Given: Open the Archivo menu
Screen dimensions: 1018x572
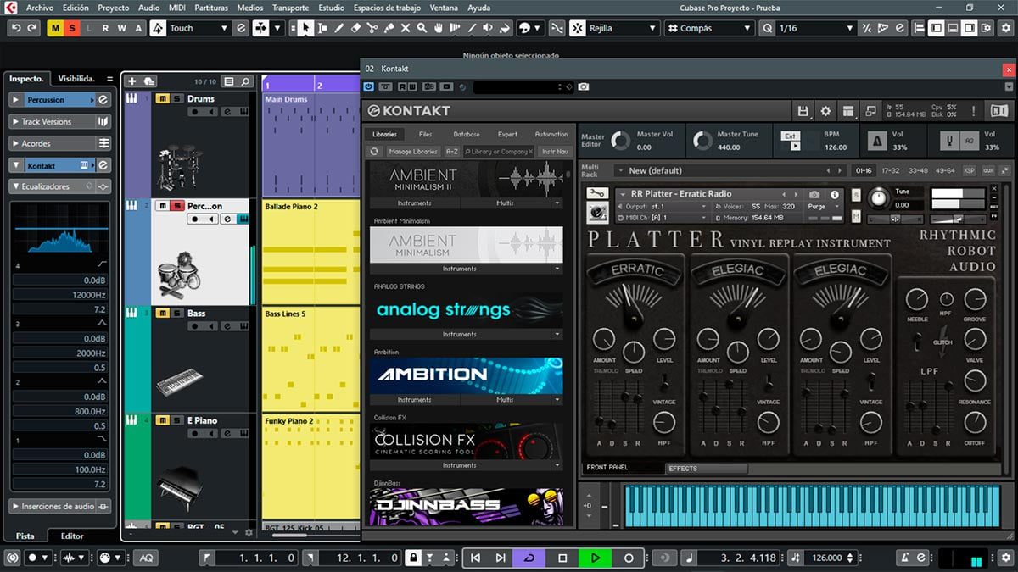Looking at the screenshot, I should coord(40,8).
